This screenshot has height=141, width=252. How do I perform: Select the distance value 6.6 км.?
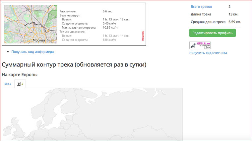pos(107,11)
